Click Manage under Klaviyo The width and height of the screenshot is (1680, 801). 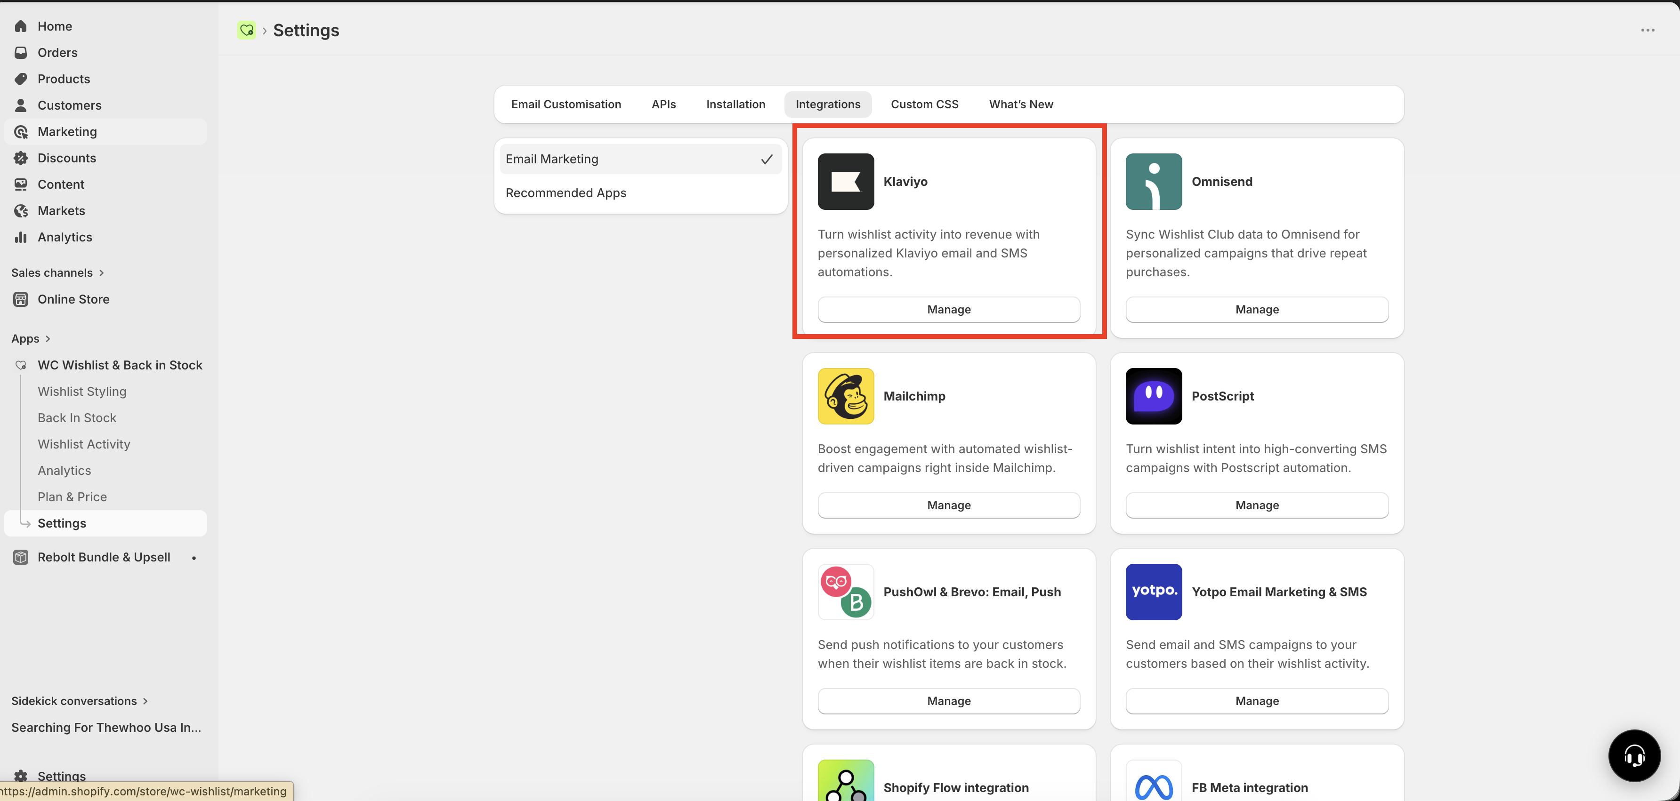pyautogui.click(x=949, y=310)
